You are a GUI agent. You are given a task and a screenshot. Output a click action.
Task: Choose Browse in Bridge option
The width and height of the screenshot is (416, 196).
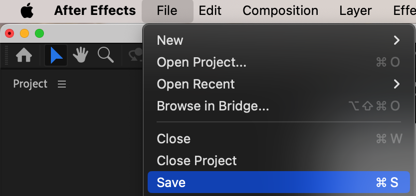pos(278,106)
